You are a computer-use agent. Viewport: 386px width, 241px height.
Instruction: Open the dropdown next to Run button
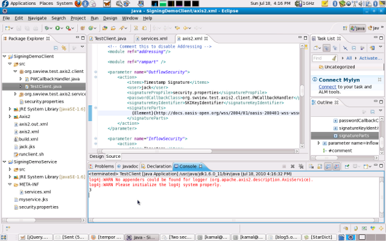[x=61, y=28]
